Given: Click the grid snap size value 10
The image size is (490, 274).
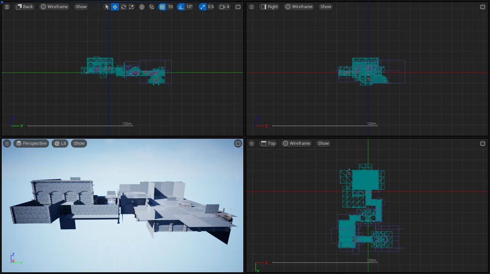Looking at the screenshot, I should 170,6.
